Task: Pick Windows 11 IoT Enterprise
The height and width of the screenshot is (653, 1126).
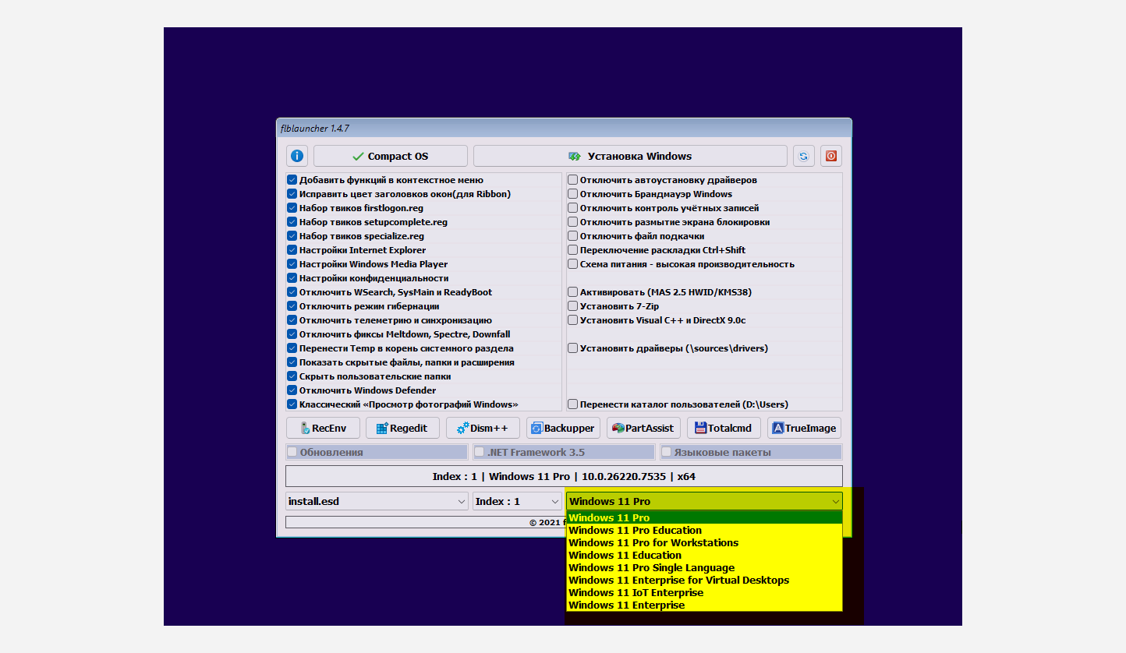Action: pos(704,593)
